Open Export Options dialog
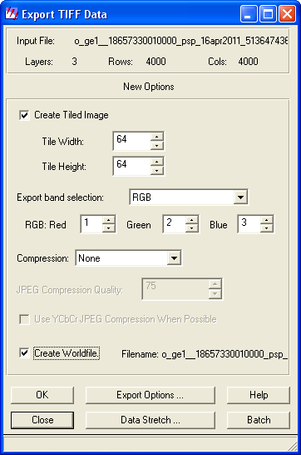301x455 pixels. point(150,395)
